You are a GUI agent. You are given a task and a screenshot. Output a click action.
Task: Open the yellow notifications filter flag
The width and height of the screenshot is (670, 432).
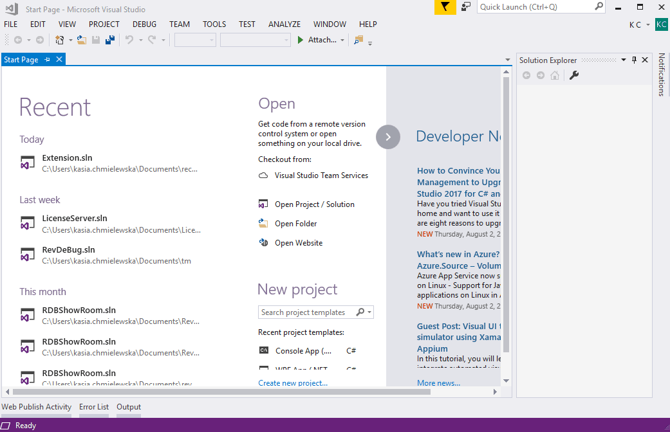coord(445,7)
